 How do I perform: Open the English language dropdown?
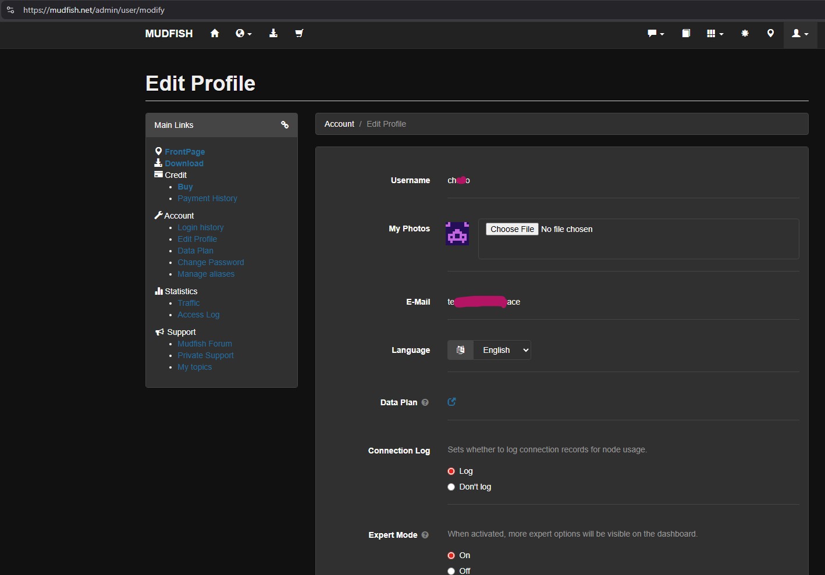click(502, 350)
